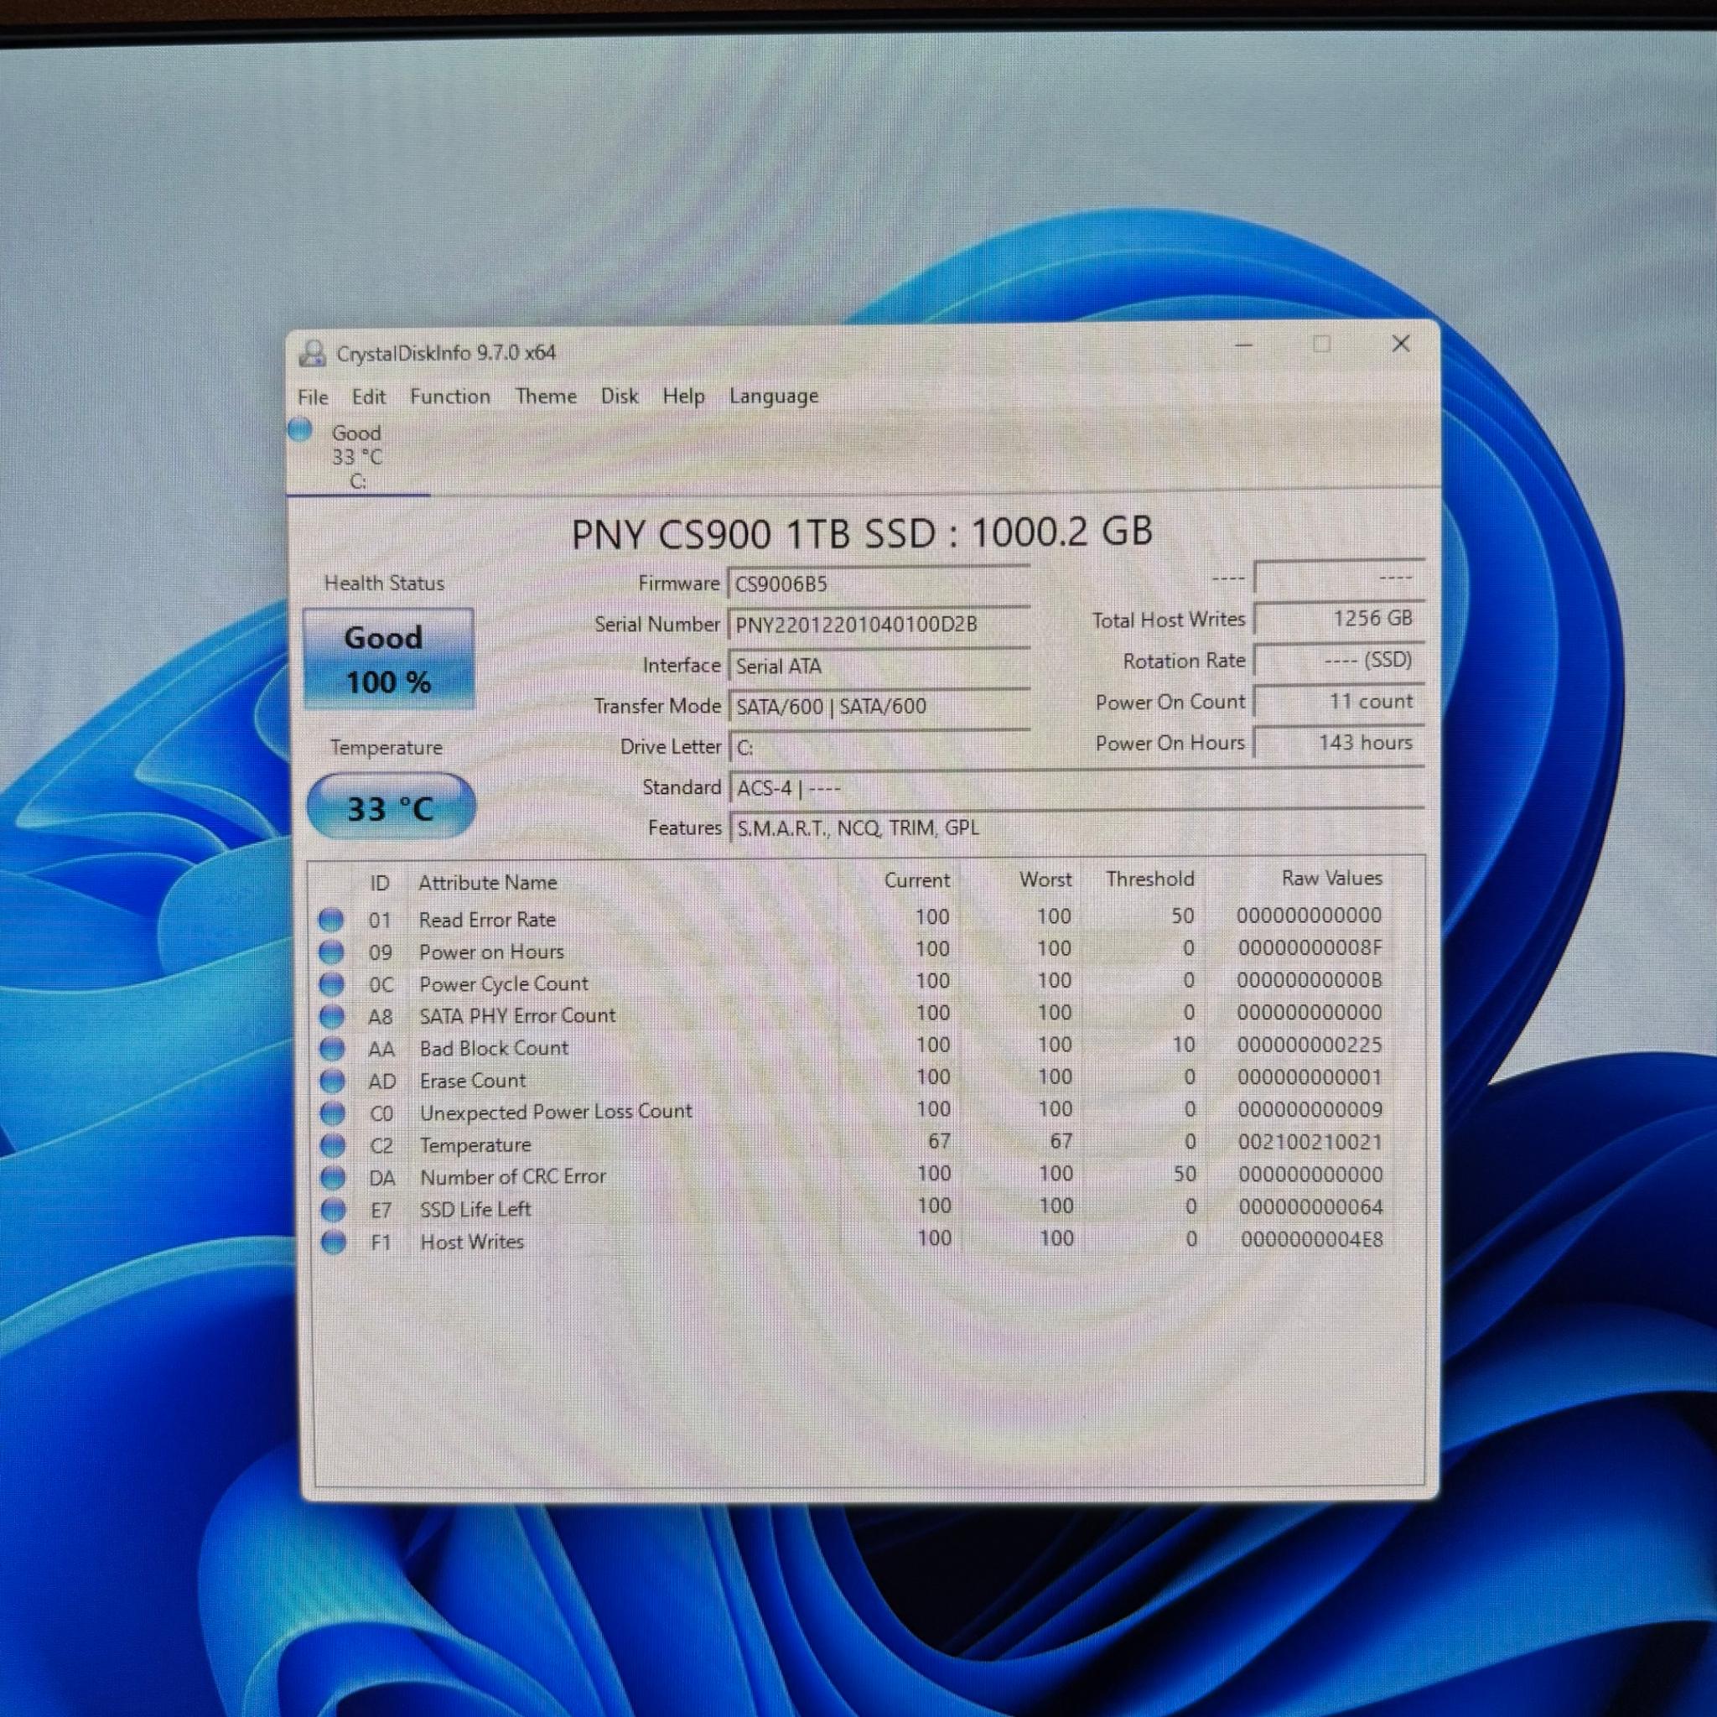This screenshot has height=1717, width=1717.
Task: Open the Disk menu
Action: pos(620,396)
